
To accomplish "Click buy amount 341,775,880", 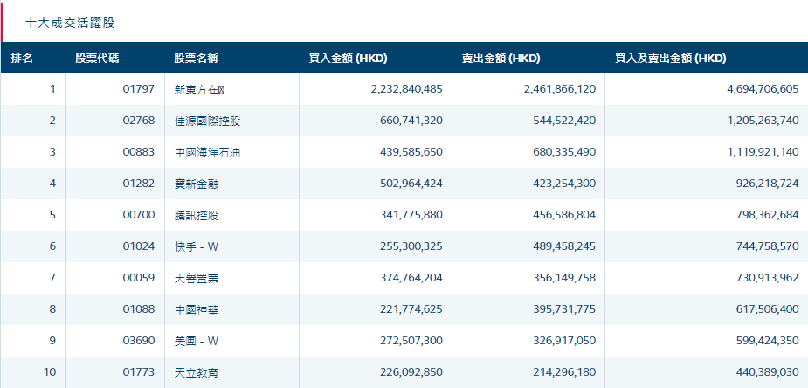I will [x=411, y=215].
